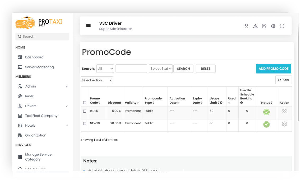Sort by Promocode Type column
The height and width of the screenshot is (180, 300).
click(153, 103)
